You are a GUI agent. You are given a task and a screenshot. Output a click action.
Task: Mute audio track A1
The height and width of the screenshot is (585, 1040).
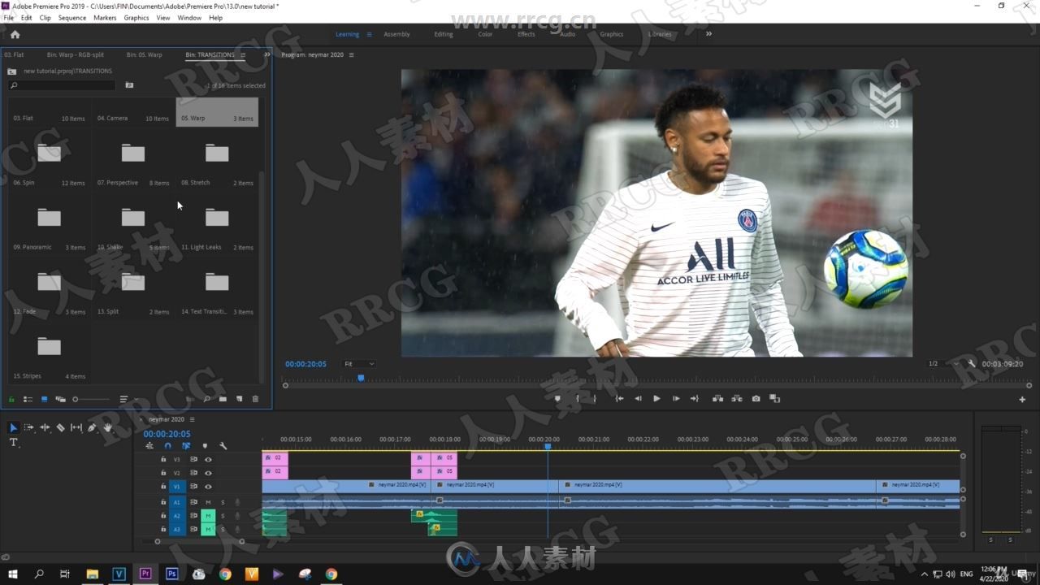pos(208,502)
